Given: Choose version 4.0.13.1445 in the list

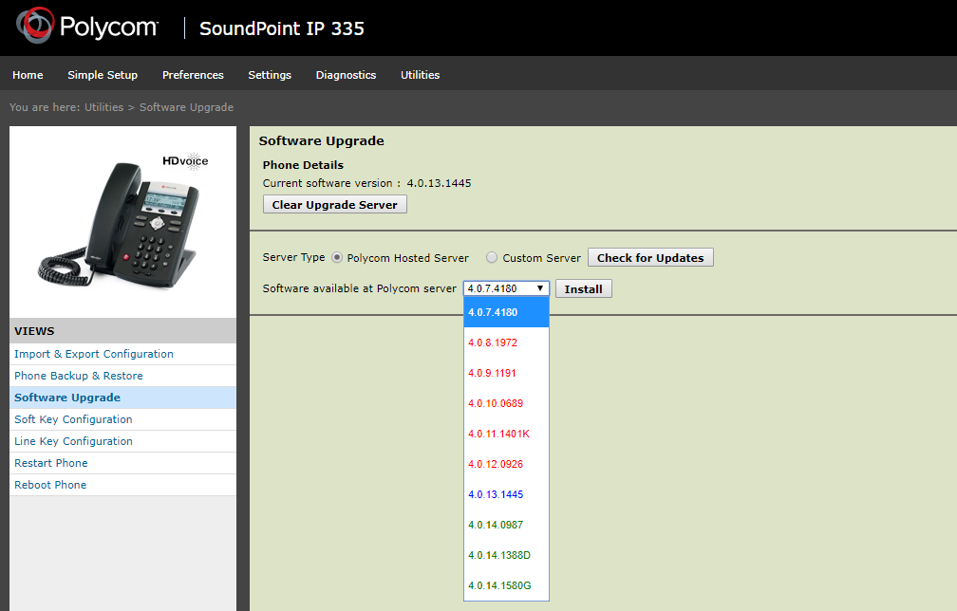Looking at the screenshot, I should tap(507, 494).
